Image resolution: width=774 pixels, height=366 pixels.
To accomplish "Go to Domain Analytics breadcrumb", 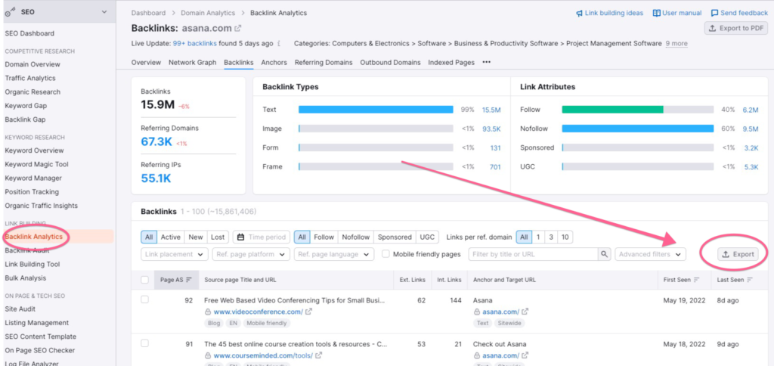I will 207,14.
